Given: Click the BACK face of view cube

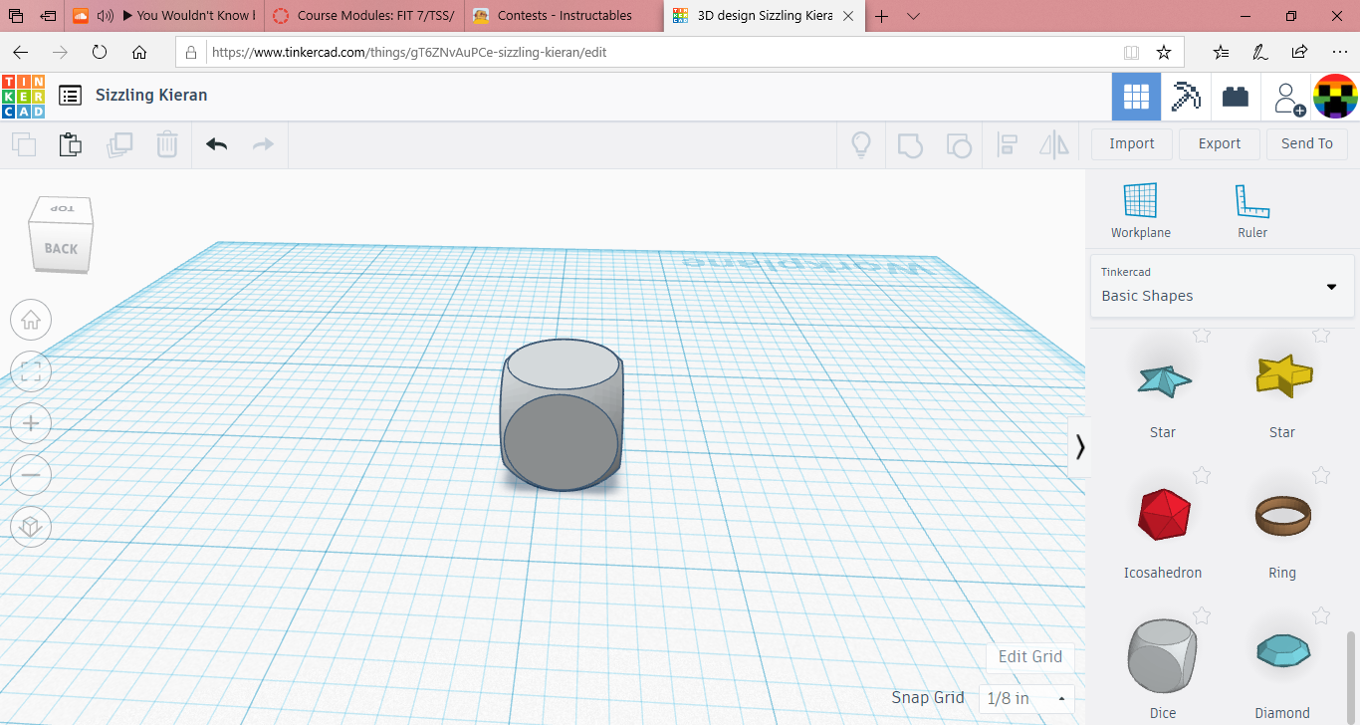Looking at the screenshot, I should [61, 248].
